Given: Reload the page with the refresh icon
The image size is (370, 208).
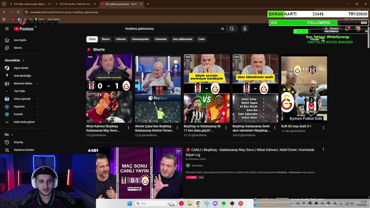Looking at the screenshot, I should coord(18,12).
